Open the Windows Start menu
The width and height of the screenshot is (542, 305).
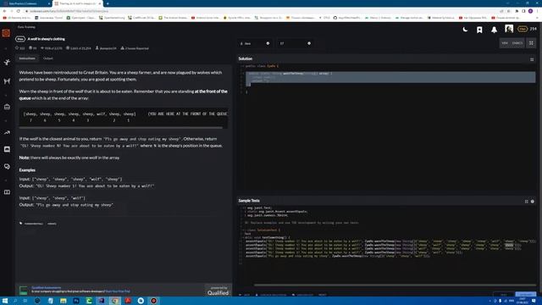coord(5,301)
